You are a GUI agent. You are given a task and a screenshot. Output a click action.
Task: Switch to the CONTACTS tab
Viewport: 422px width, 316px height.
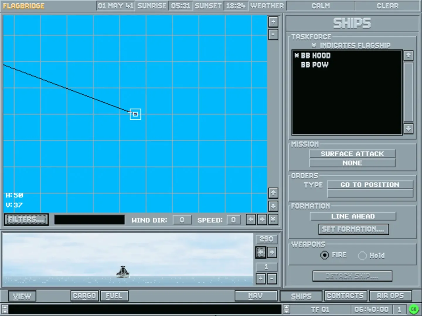pos(345,296)
